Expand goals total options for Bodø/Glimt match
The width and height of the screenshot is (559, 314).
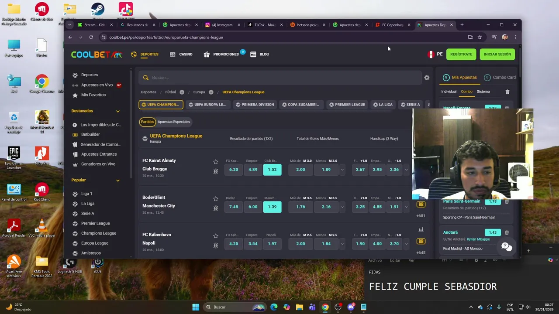point(342,207)
